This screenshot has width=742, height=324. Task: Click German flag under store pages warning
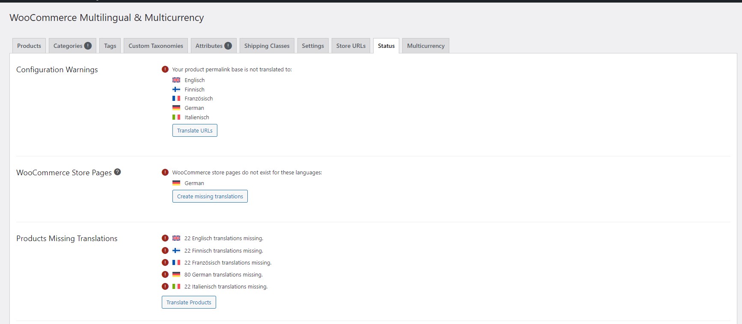(x=176, y=183)
